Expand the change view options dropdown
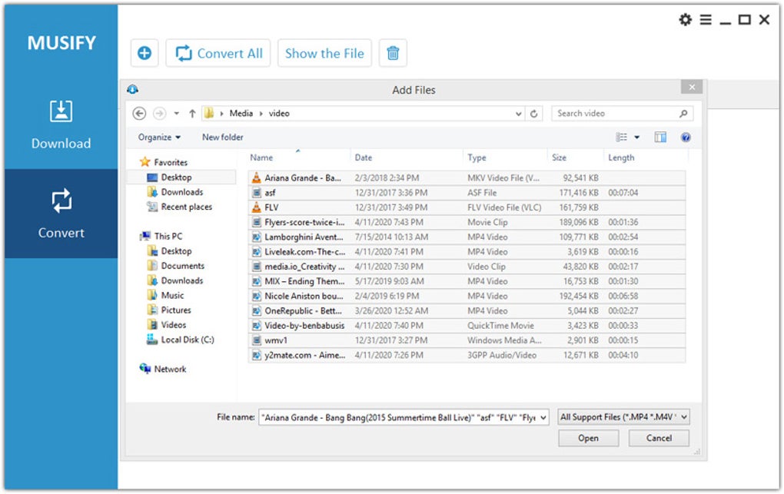 point(636,138)
